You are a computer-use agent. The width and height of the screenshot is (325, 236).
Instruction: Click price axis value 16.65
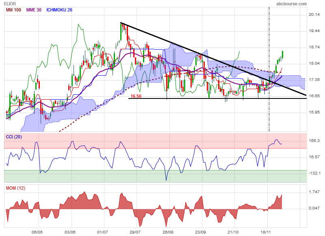coord(314,96)
